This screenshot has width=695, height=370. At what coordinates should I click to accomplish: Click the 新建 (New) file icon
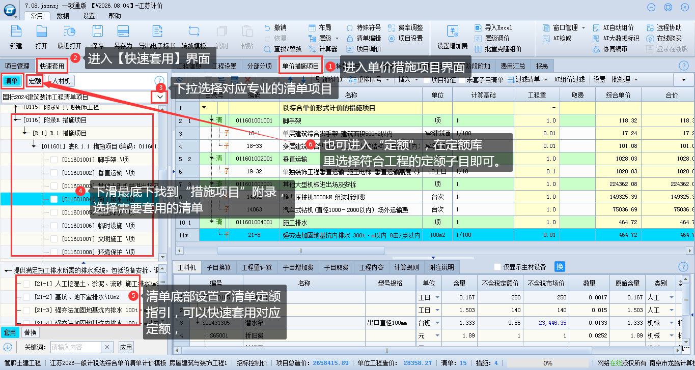pos(16,32)
